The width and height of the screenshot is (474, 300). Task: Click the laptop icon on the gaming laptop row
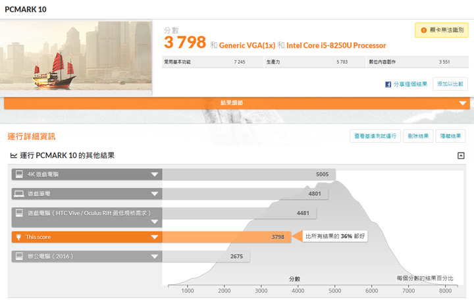pos(19,194)
